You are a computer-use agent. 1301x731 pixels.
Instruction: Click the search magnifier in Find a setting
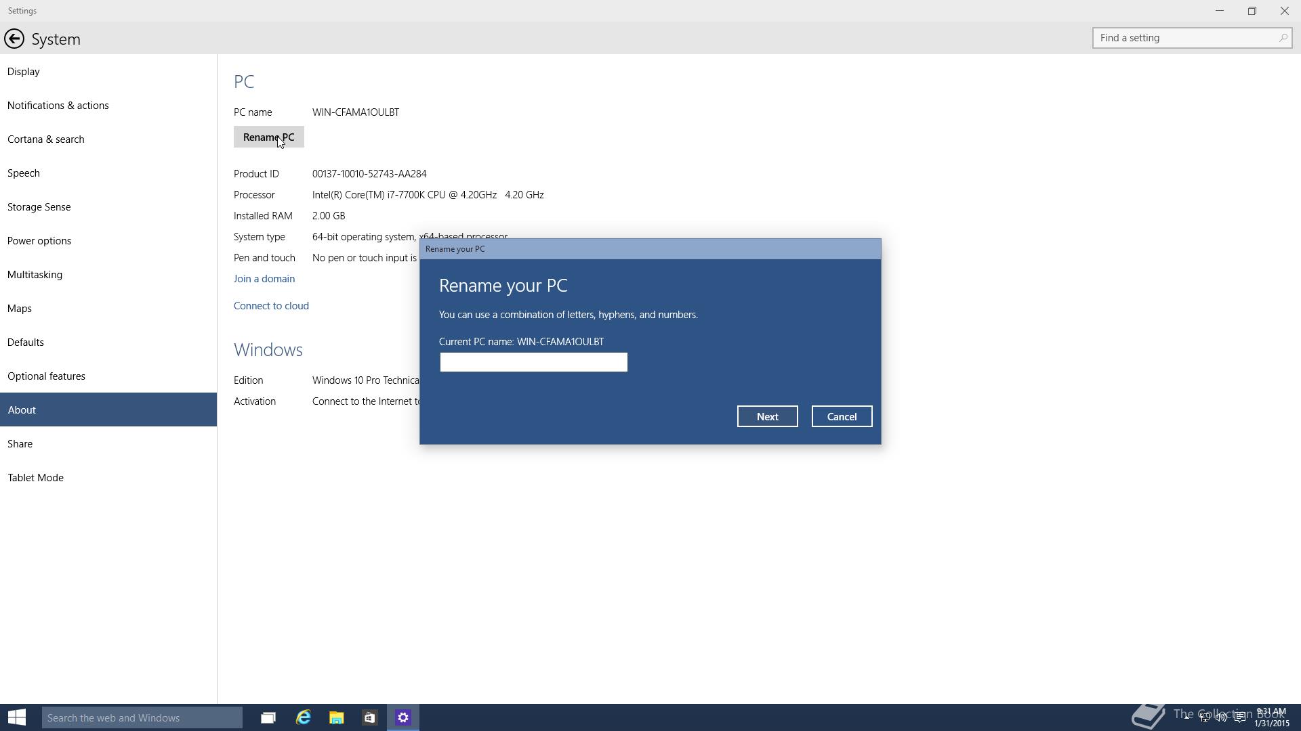pyautogui.click(x=1283, y=38)
